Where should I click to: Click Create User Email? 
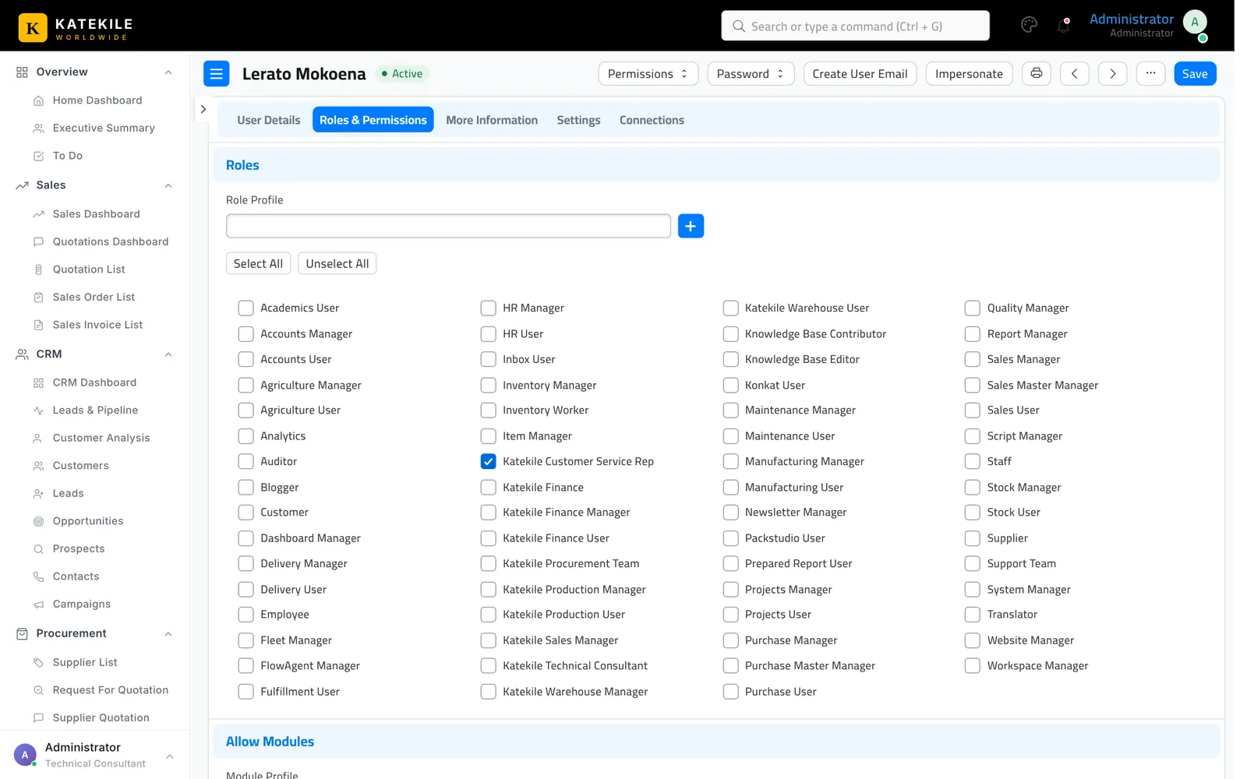[x=860, y=73]
